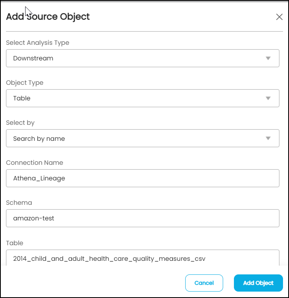Click the Connection Name label
The height and width of the screenshot is (298, 289).
click(34, 163)
